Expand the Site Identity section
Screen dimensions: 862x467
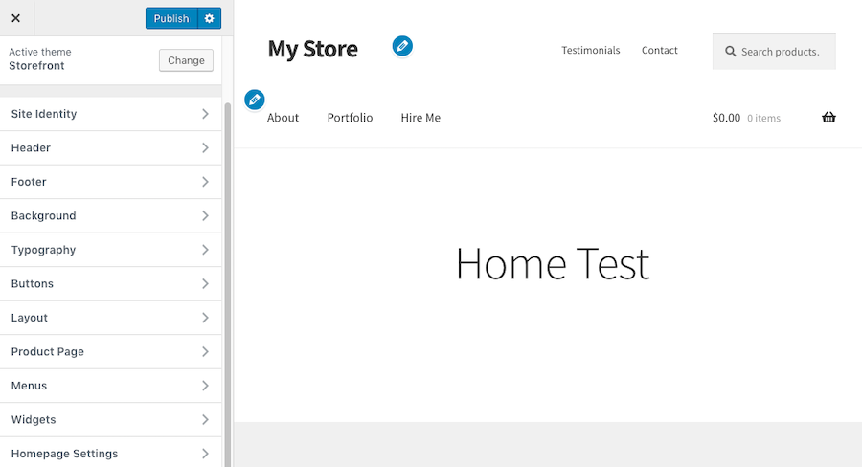111,114
